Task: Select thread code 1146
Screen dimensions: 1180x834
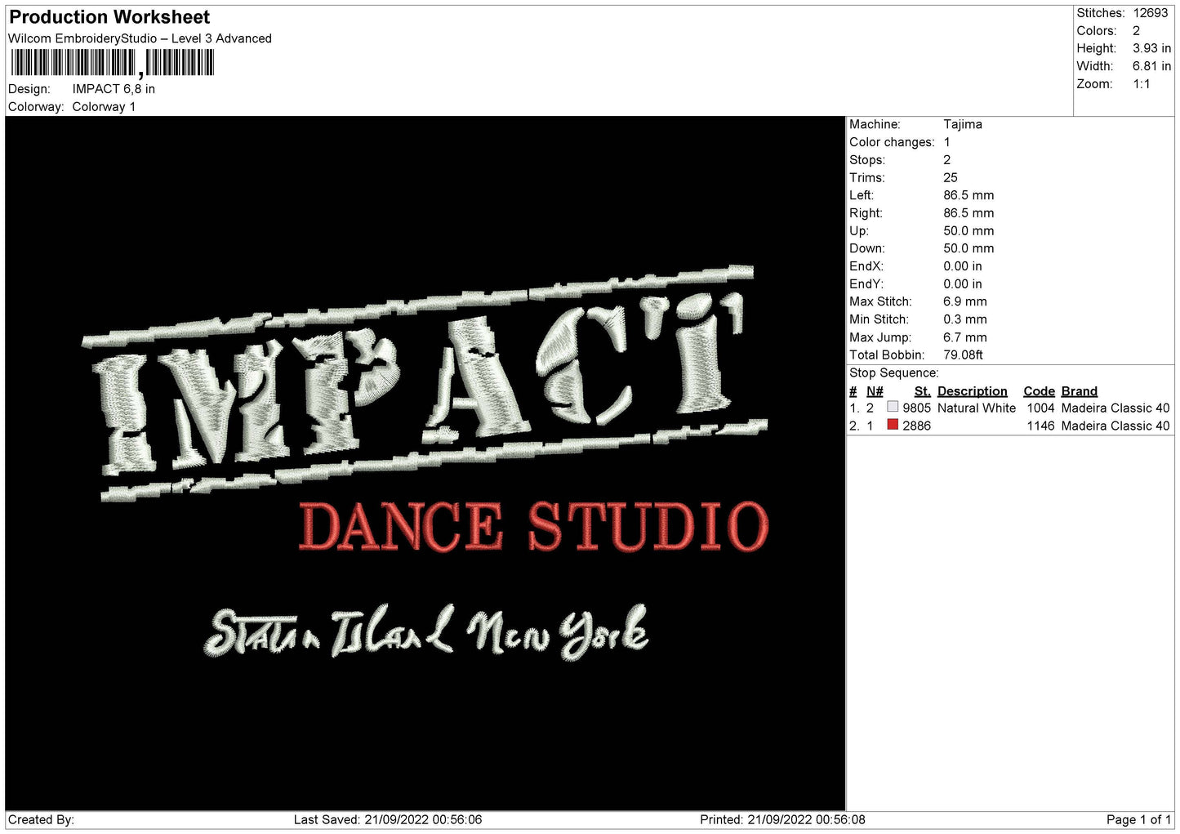Action: point(1041,426)
